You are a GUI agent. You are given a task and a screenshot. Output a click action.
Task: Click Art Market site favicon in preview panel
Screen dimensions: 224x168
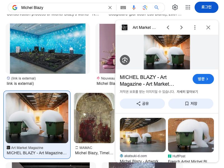tap(124, 27)
